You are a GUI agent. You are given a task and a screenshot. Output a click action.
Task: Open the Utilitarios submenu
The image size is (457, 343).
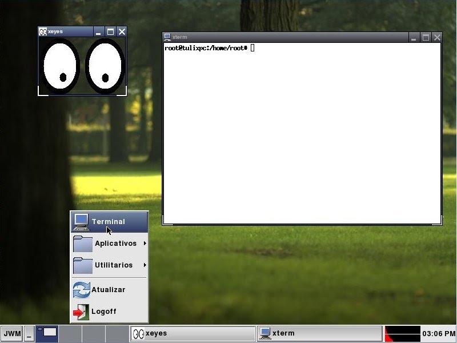pyautogui.click(x=109, y=265)
